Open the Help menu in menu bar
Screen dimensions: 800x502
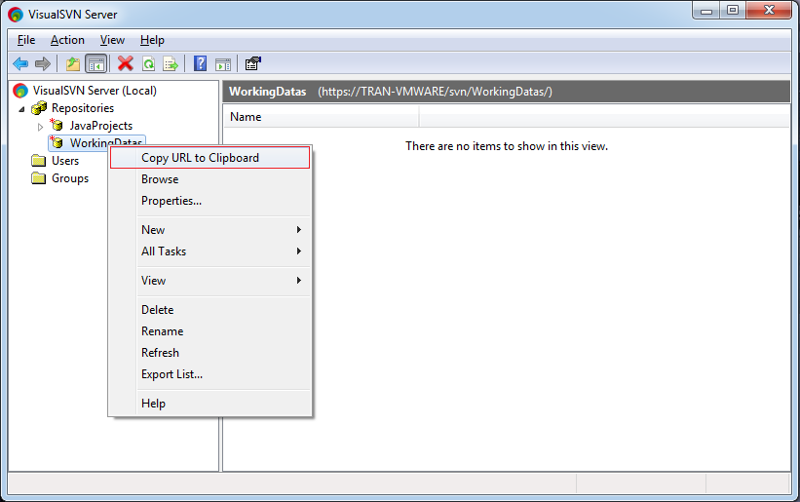point(152,40)
